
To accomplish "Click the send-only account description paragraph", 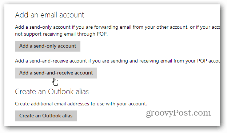I will tap(117, 31).
